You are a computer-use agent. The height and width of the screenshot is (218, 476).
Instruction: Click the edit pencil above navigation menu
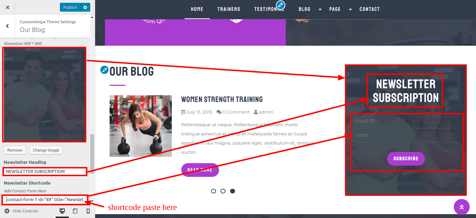pos(280,5)
